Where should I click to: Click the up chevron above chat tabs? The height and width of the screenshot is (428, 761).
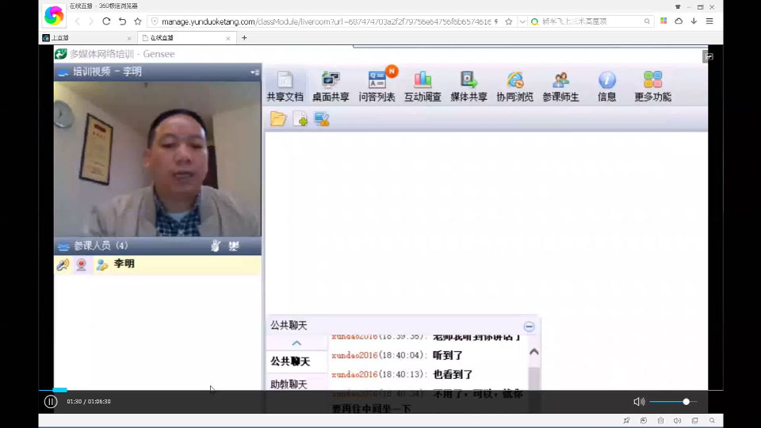pyautogui.click(x=296, y=343)
